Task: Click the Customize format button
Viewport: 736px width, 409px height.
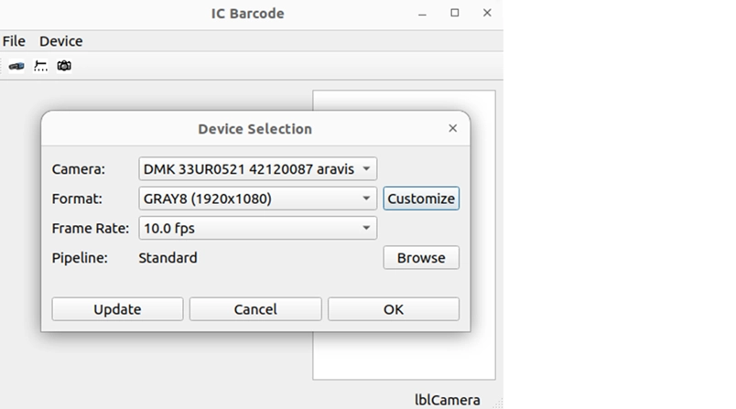Action: (421, 199)
